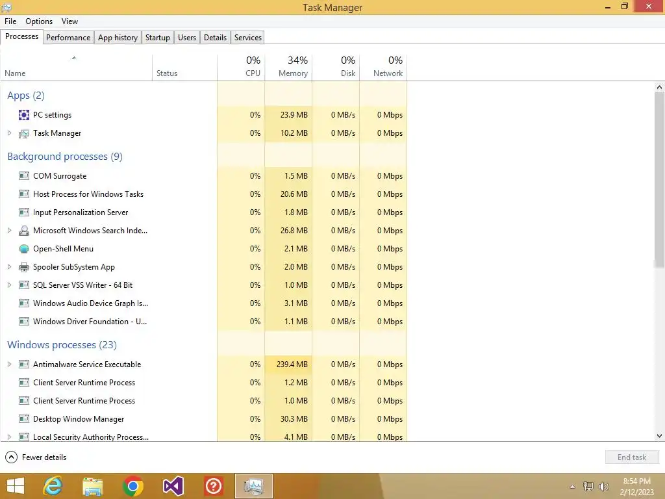Click the 26.8 MB memory value

(294, 231)
